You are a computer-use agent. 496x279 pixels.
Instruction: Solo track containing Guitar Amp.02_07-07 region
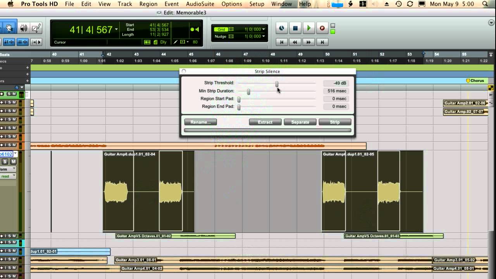[x=9, y=111]
